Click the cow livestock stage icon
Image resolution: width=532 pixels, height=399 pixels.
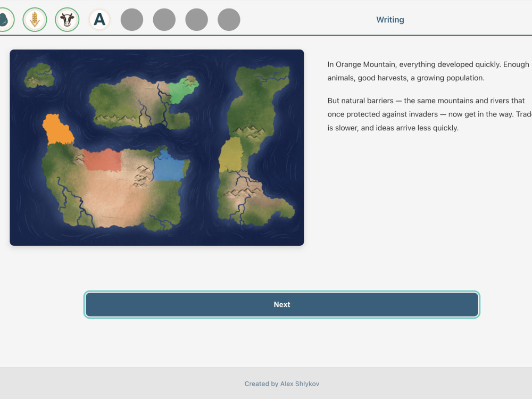click(67, 20)
